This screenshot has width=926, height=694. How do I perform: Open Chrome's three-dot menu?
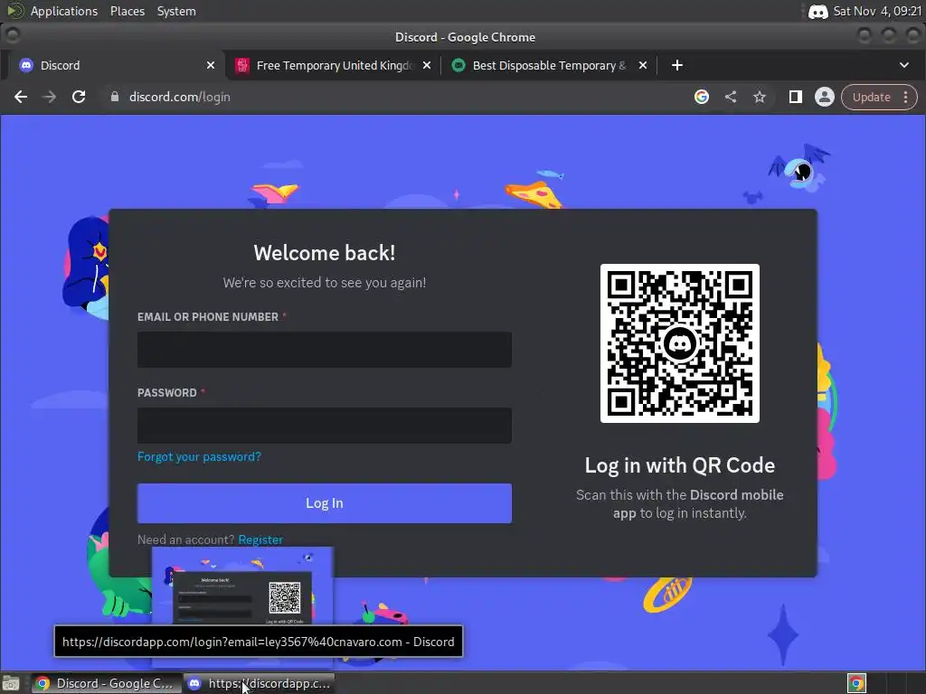coord(905,97)
